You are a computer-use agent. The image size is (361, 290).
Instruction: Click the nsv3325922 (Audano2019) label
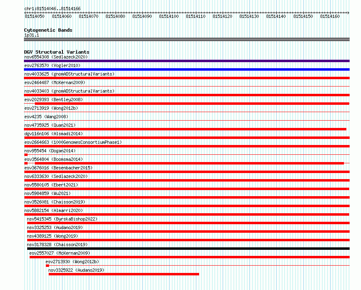click(x=76, y=270)
